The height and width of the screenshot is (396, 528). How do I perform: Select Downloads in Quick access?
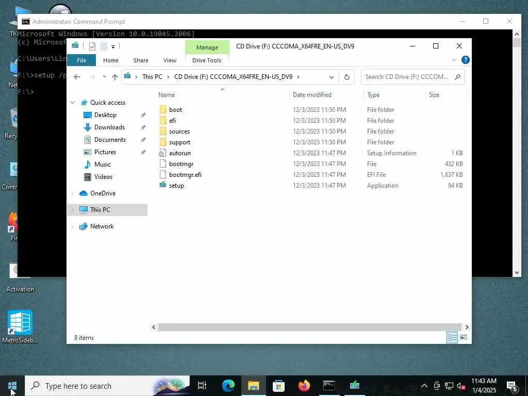tap(109, 127)
